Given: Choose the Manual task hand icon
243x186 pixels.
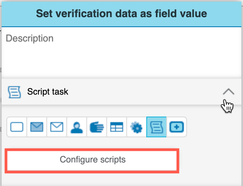Looking at the screenshot, I should point(97,127).
